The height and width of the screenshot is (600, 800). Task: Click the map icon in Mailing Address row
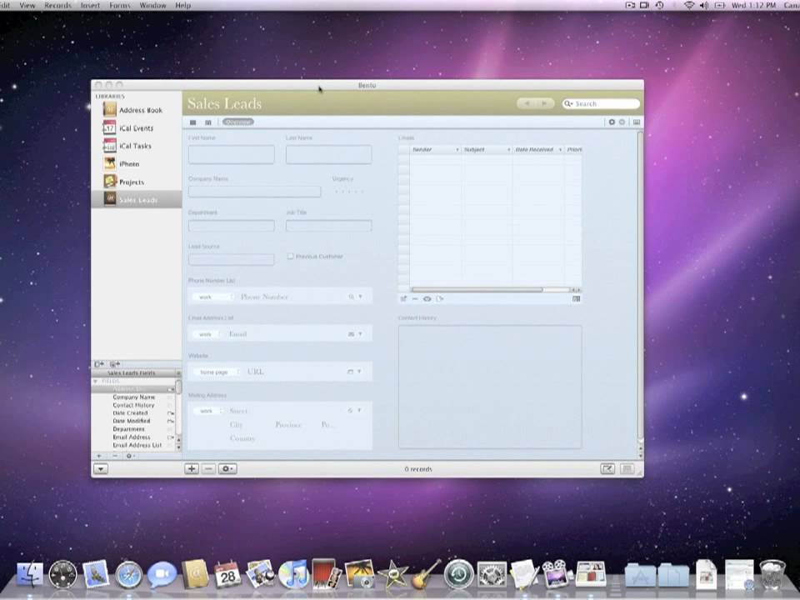coord(350,410)
